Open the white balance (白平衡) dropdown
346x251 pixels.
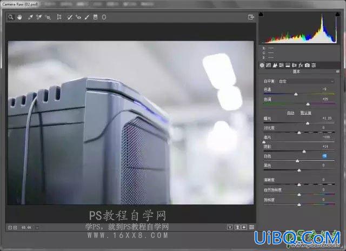306,82
